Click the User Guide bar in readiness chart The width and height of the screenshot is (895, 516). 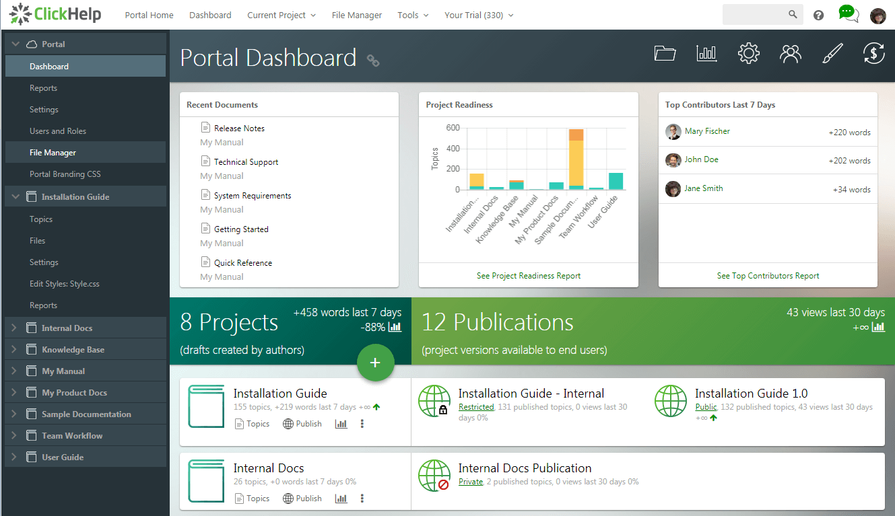tap(616, 181)
